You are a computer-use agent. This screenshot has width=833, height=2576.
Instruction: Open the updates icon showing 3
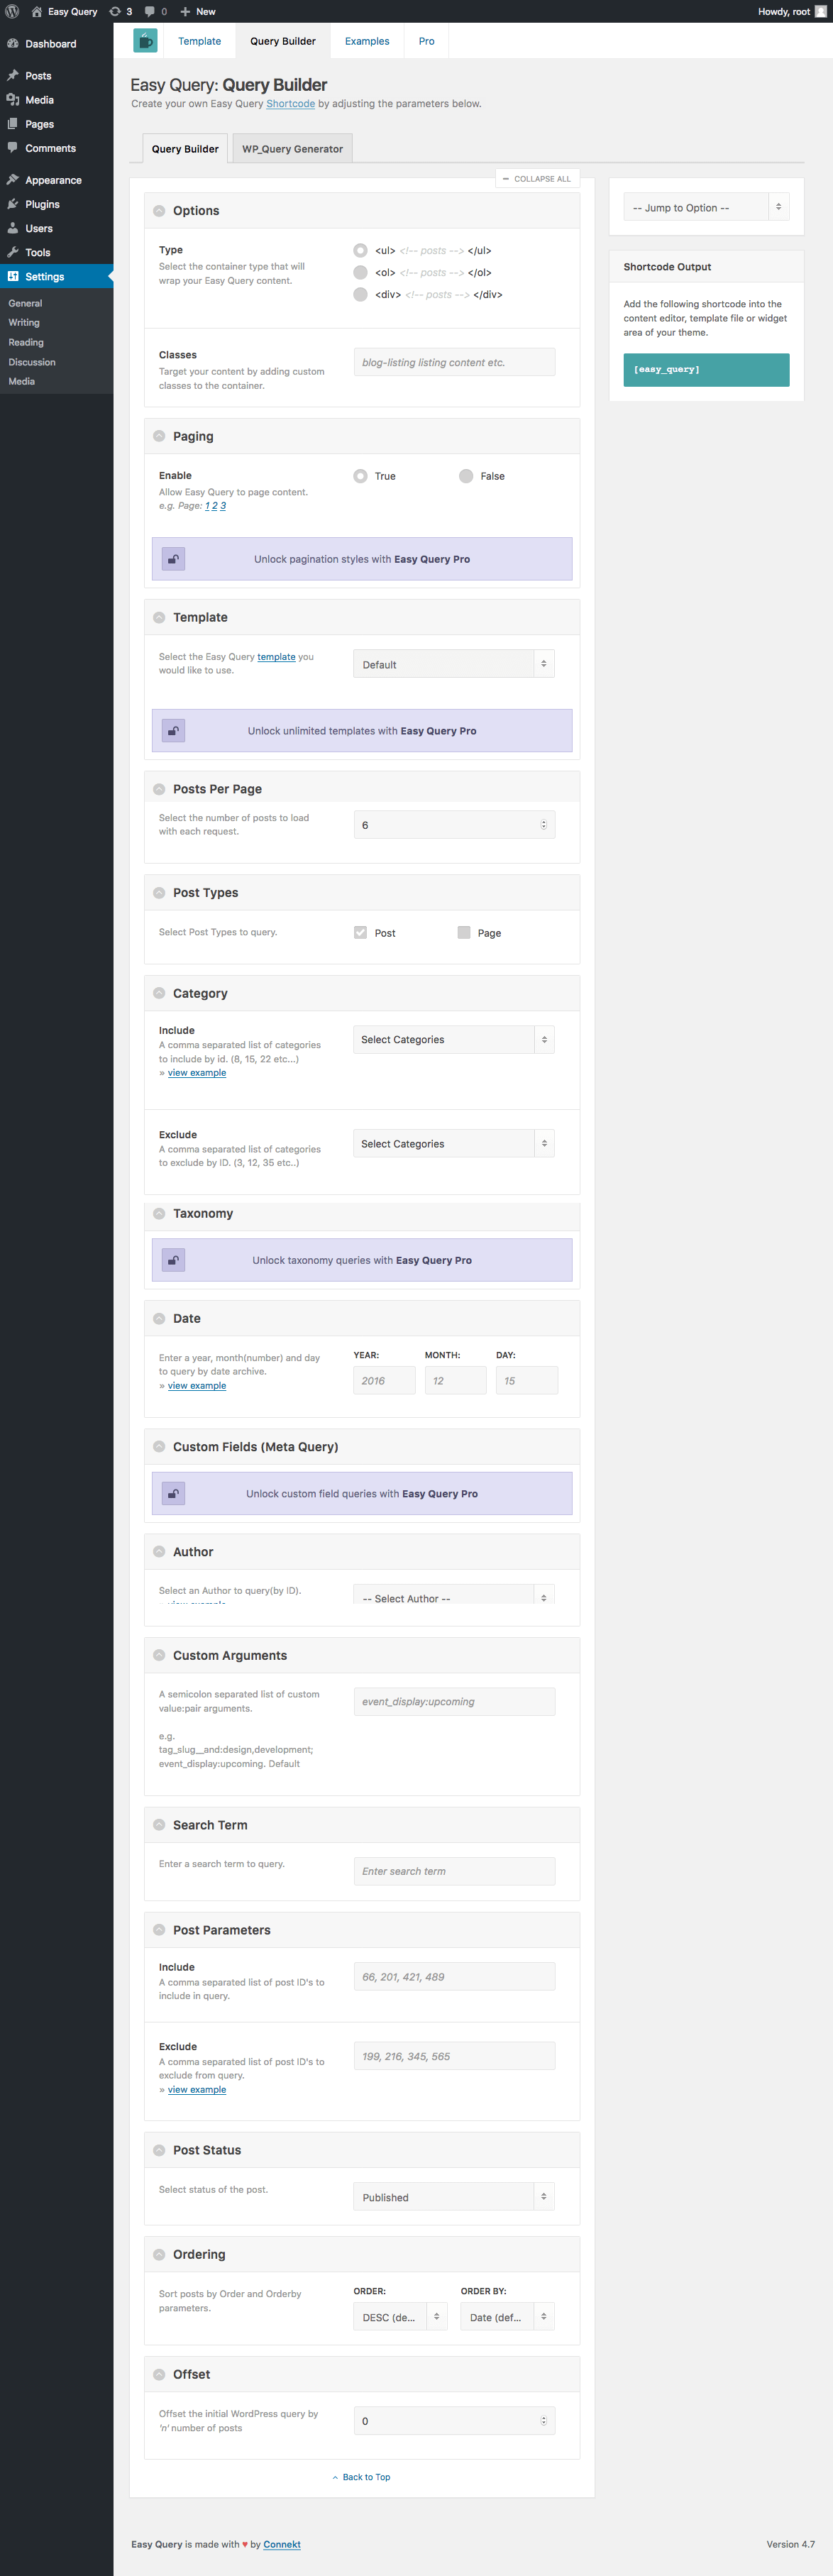(x=121, y=11)
